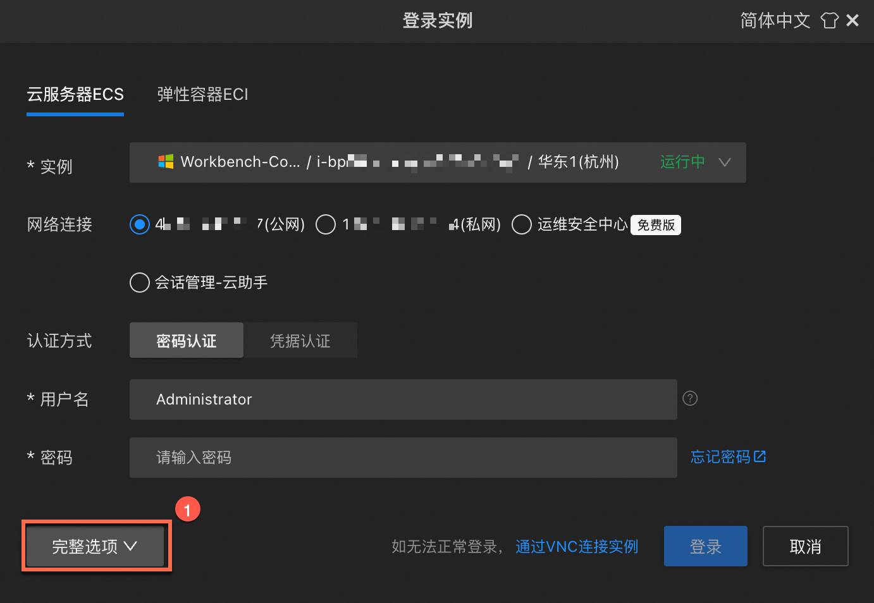
Task: Click the 取消 cancel button
Action: click(806, 546)
